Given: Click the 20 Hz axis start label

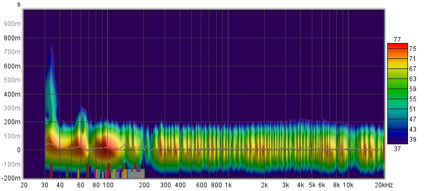Looking at the screenshot, I should (x=24, y=185).
